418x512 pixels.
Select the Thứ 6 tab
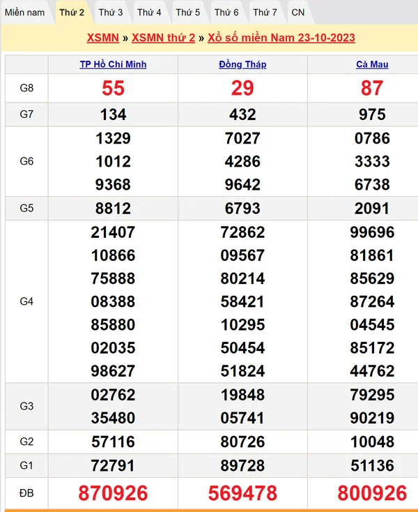[x=226, y=13]
